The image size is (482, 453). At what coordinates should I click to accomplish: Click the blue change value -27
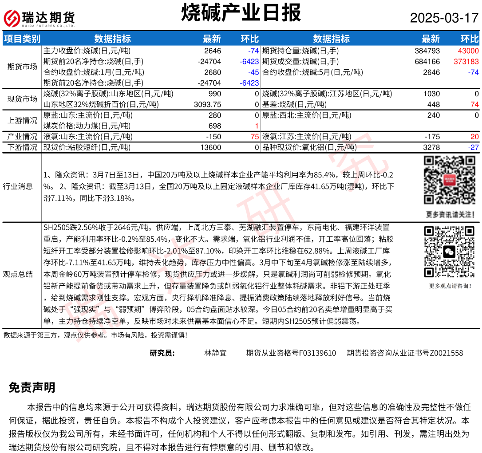(x=474, y=147)
